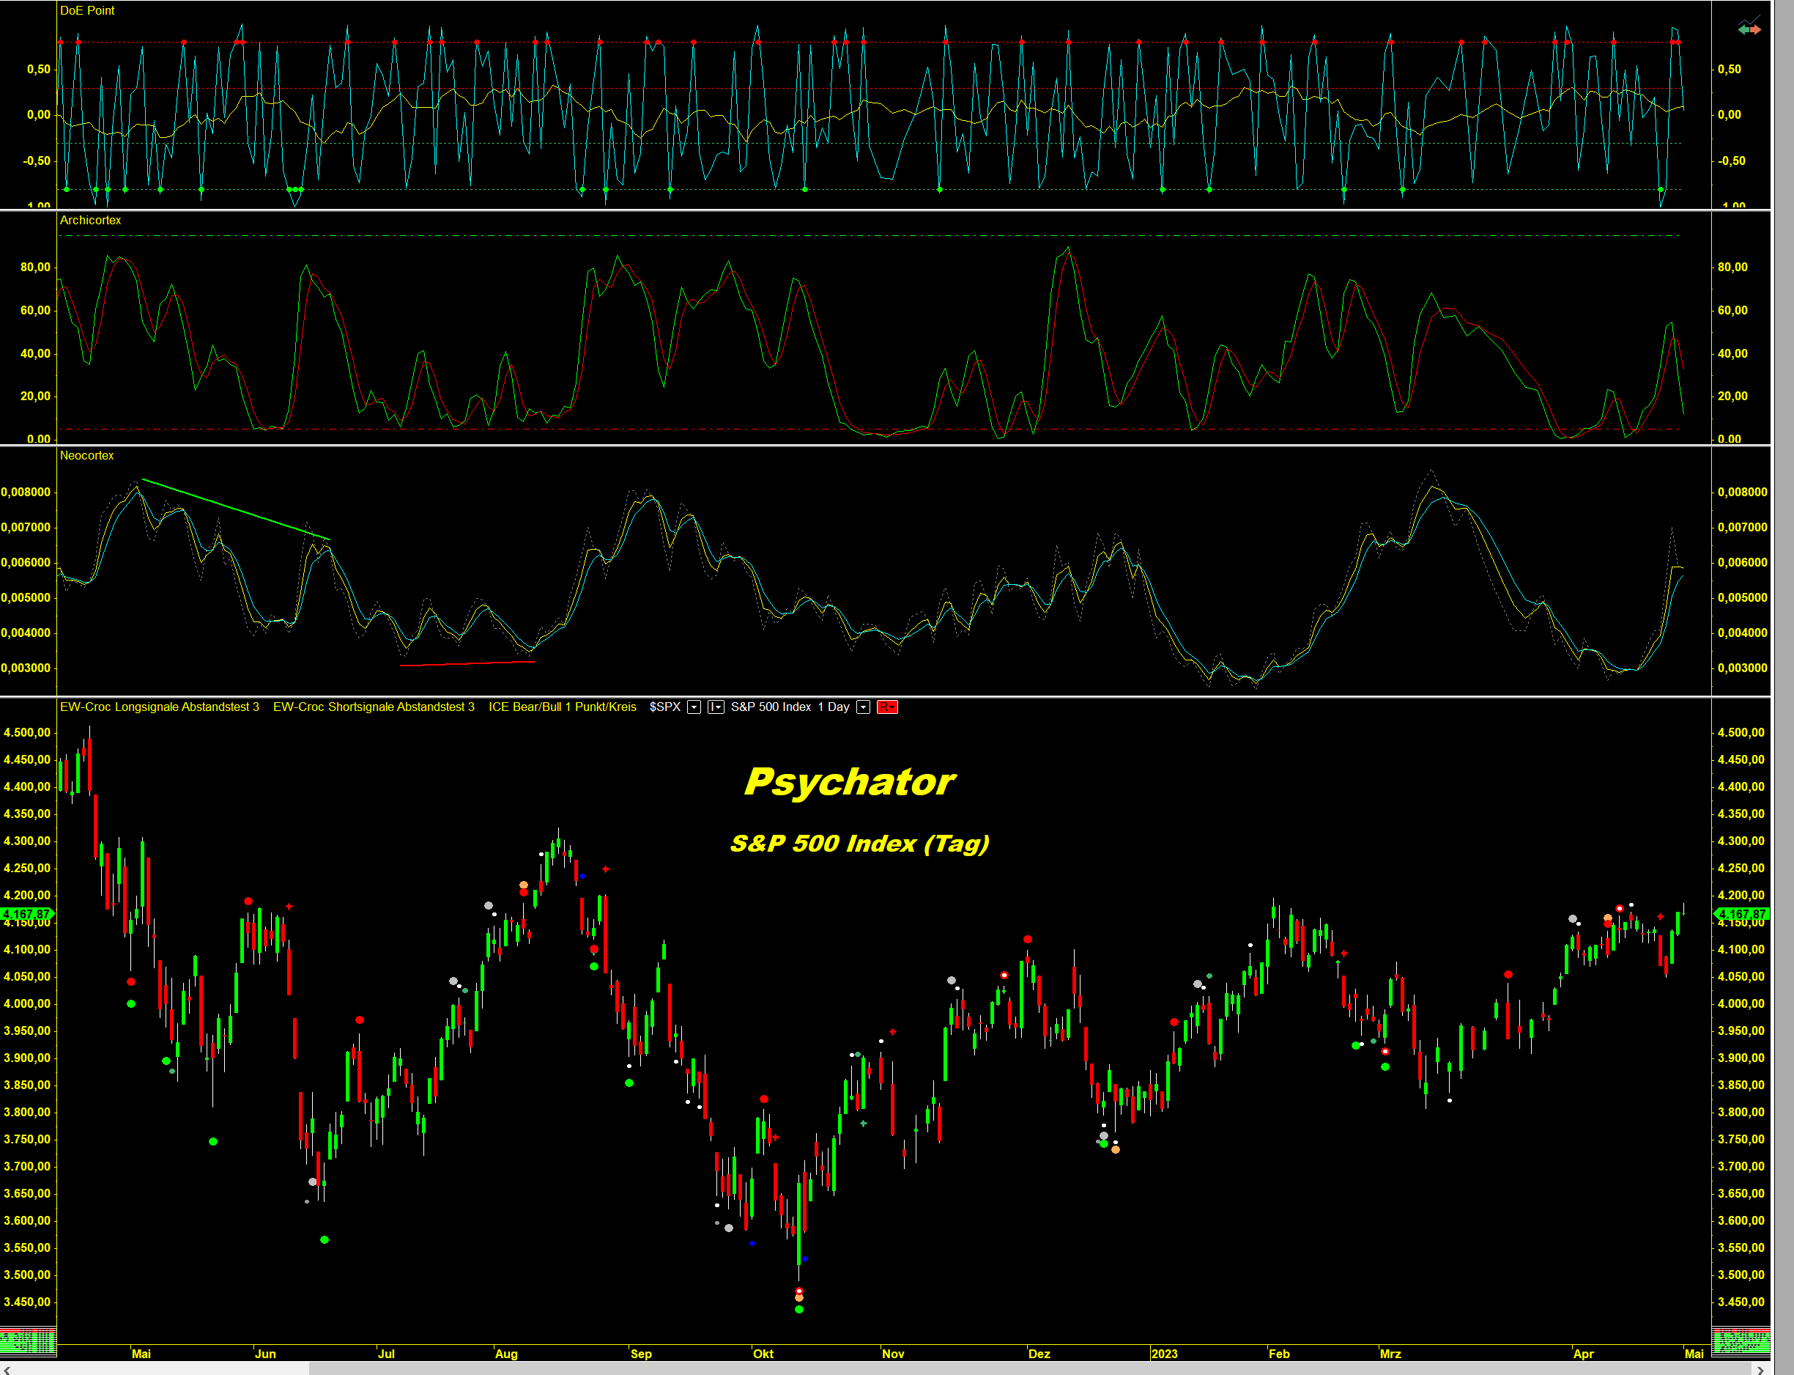
Task: Click the green 4.167,87 price marker on right axis
Action: click(1742, 914)
